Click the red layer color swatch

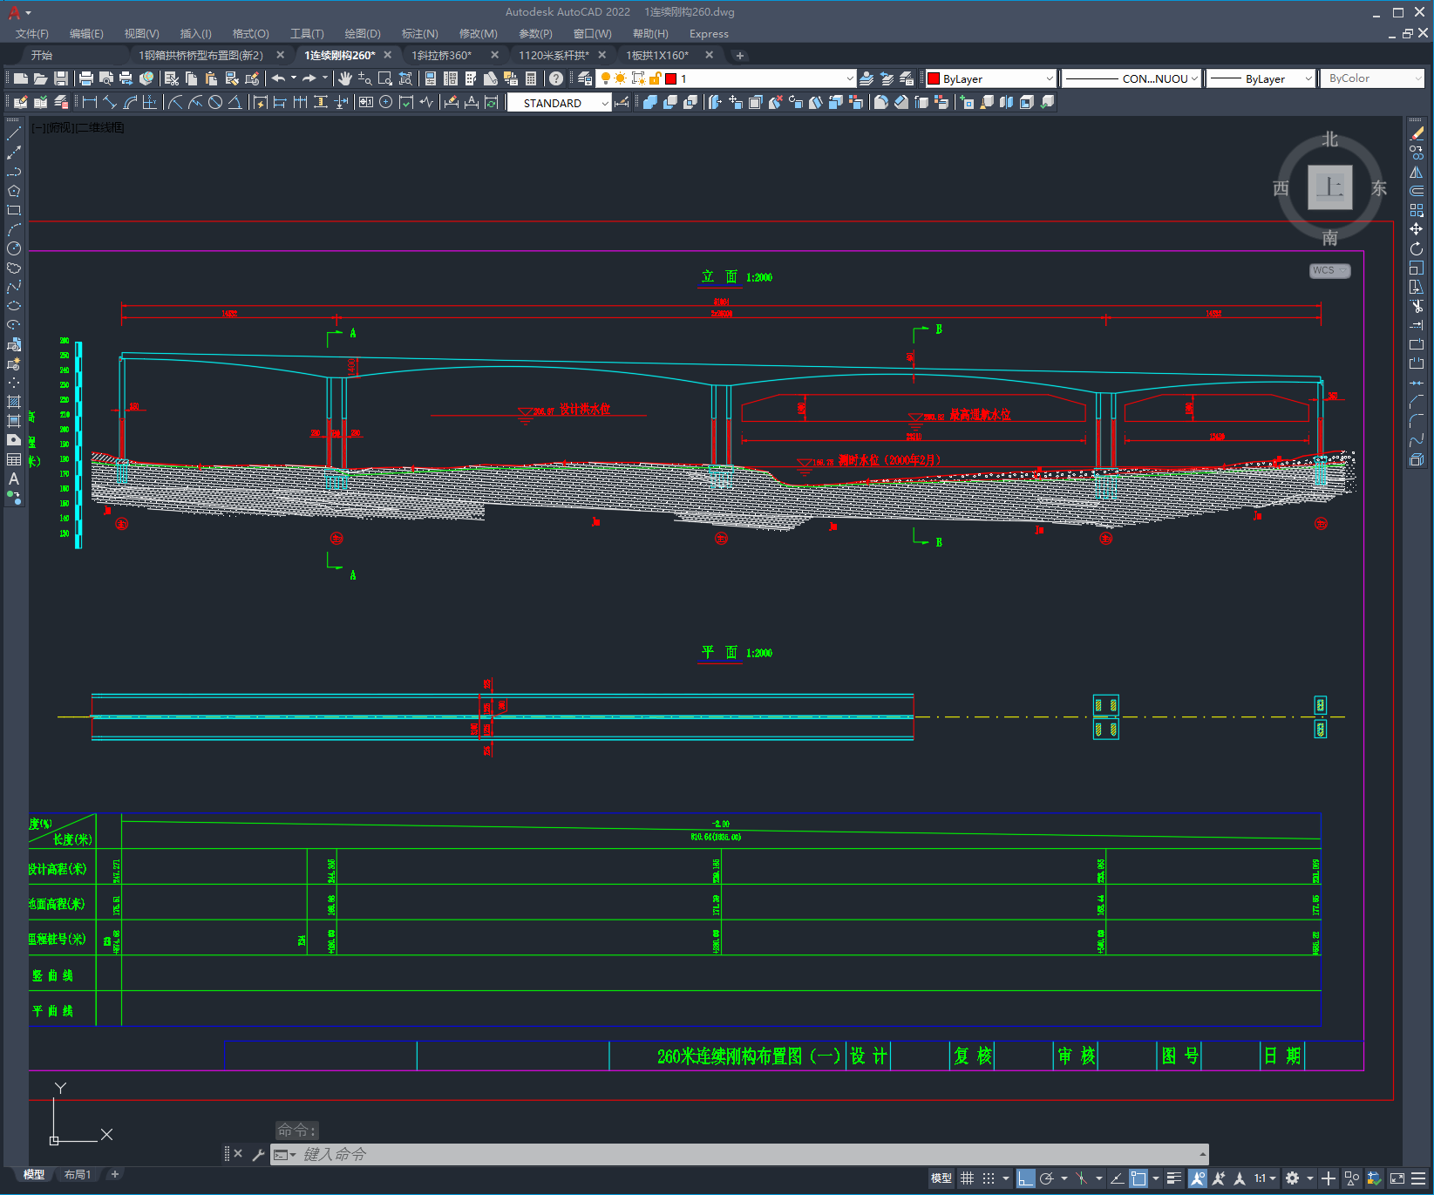pos(670,78)
